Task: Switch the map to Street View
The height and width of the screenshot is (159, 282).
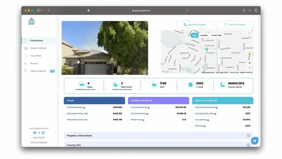Action: point(216,36)
